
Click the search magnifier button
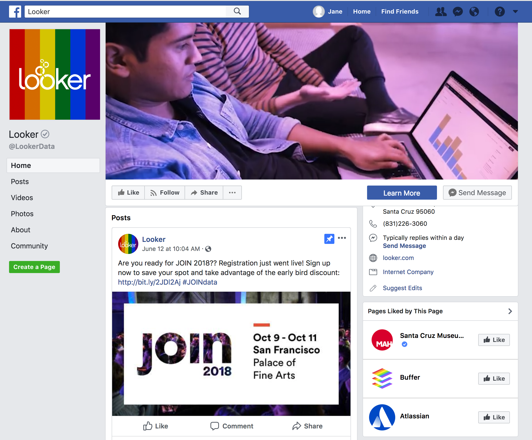[x=237, y=11]
